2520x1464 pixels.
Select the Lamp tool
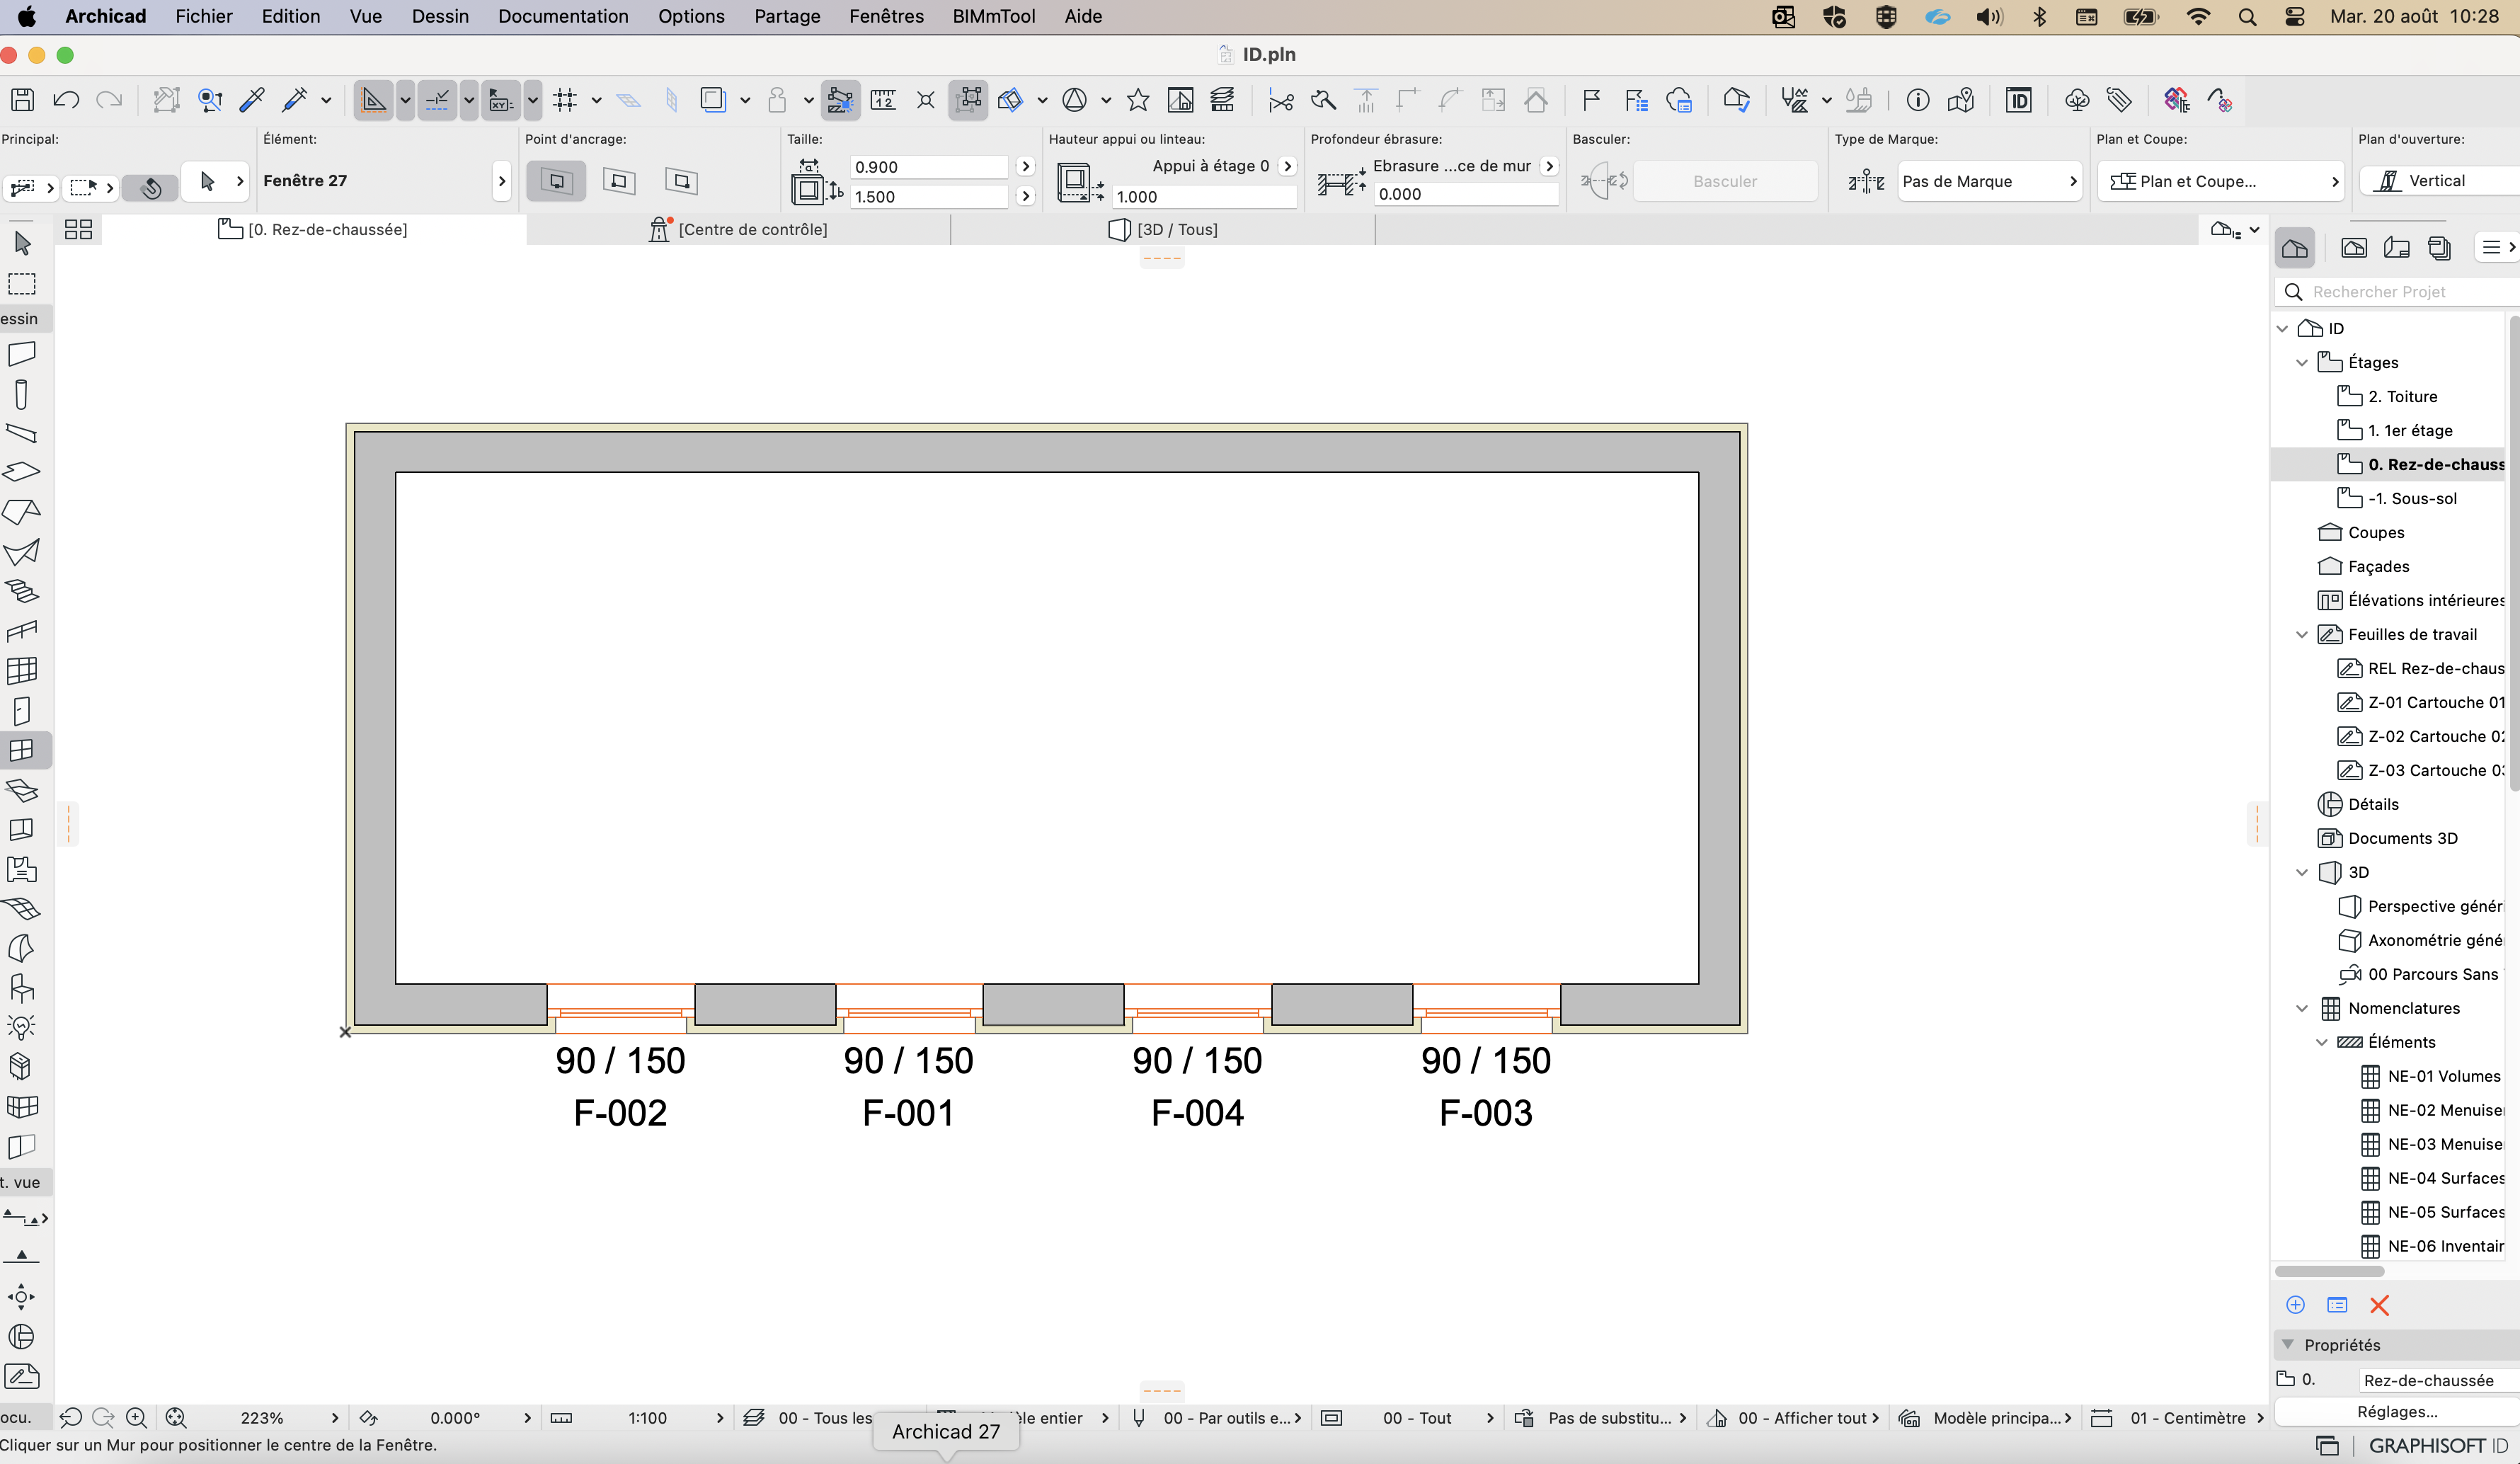point(22,1027)
